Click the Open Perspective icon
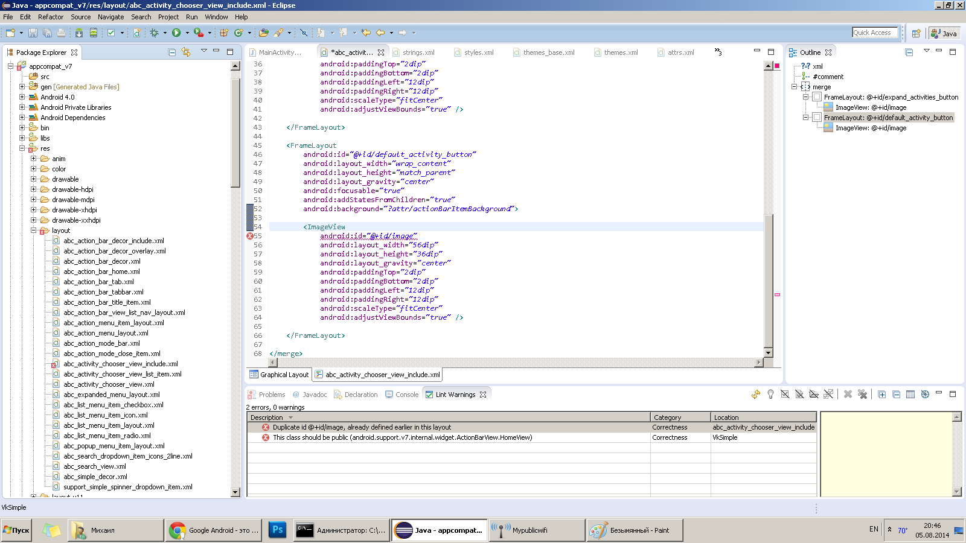 click(x=916, y=33)
